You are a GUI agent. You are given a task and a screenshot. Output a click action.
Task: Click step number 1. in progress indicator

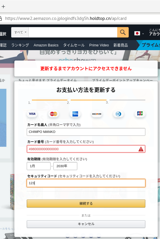tap(30, 103)
